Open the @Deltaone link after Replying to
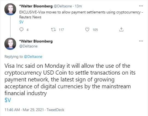148x116 pixels. (x=33, y=56)
